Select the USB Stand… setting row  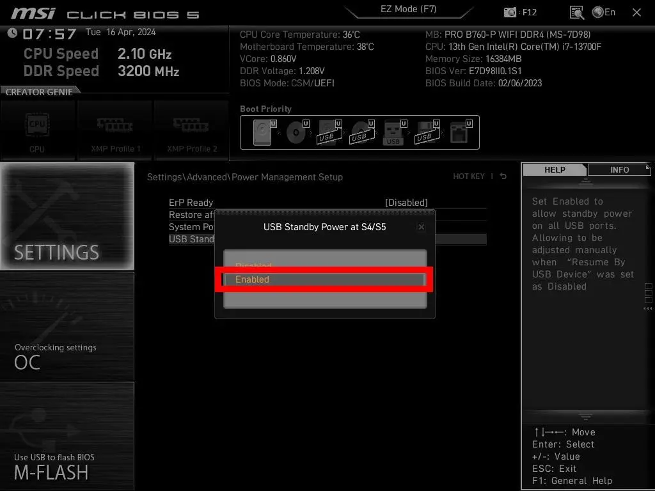tap(191, 239)
